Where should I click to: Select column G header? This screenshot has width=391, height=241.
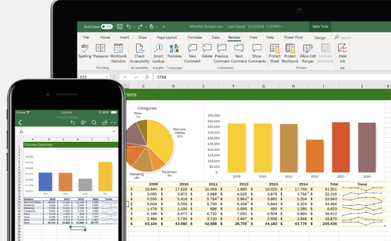click(x=264, y=86)
